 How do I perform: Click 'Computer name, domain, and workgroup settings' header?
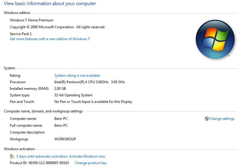click(x=43, y=111)
